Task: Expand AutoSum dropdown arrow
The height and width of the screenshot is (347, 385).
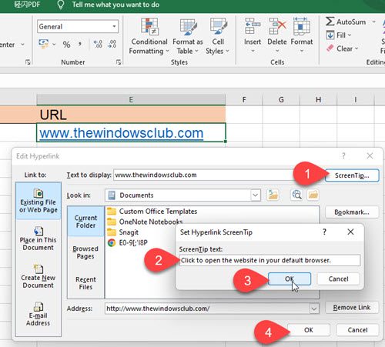Action: (x=373, y=22)
